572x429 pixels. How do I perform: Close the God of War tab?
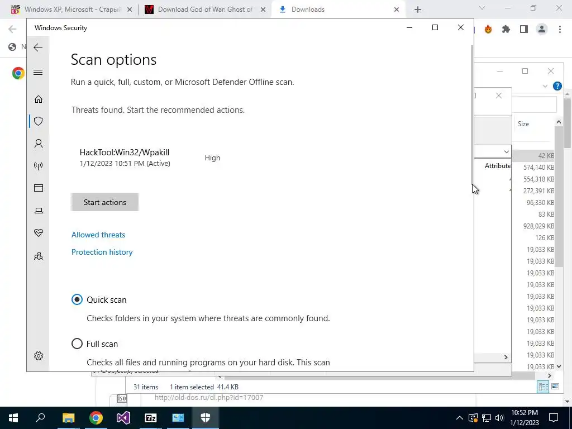[263, 10]
